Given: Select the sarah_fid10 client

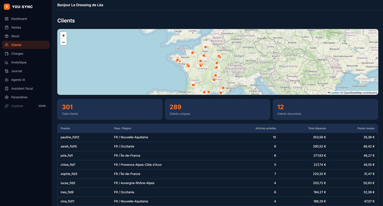Looking at the screenshot, I should click(x=218, y=146).
